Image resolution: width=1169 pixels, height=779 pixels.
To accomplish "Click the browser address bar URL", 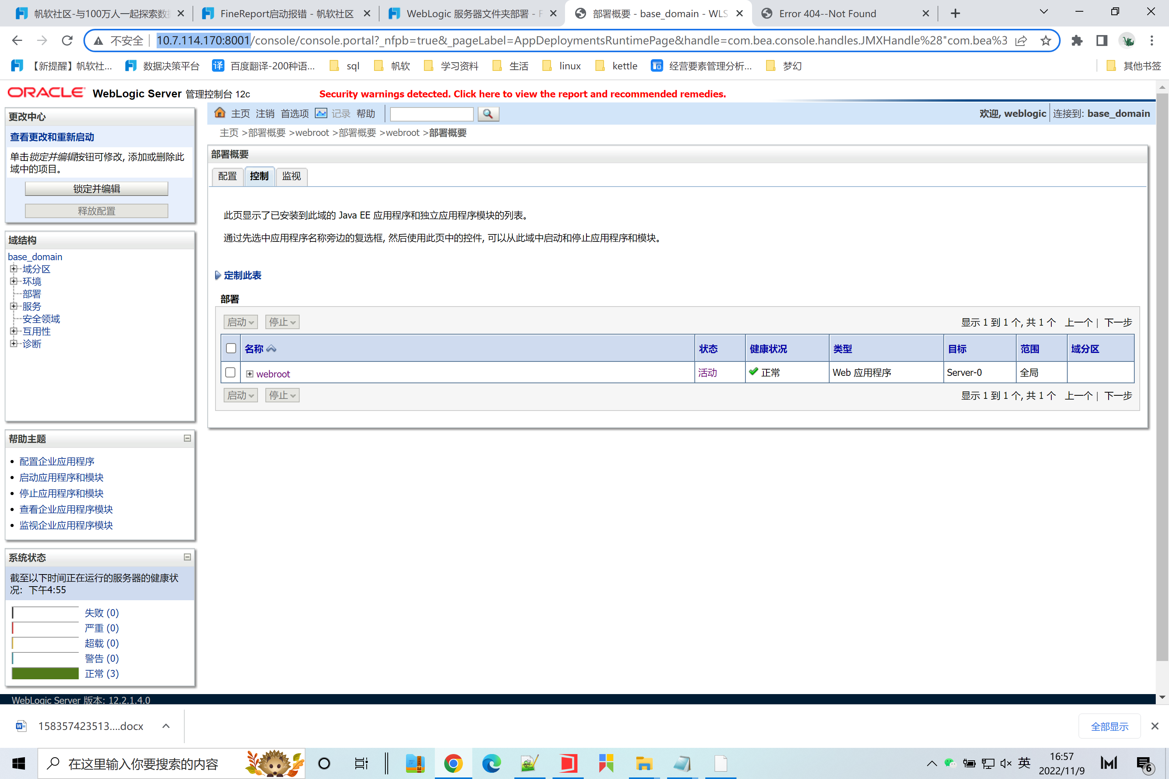I will click(x=581, y=41).
